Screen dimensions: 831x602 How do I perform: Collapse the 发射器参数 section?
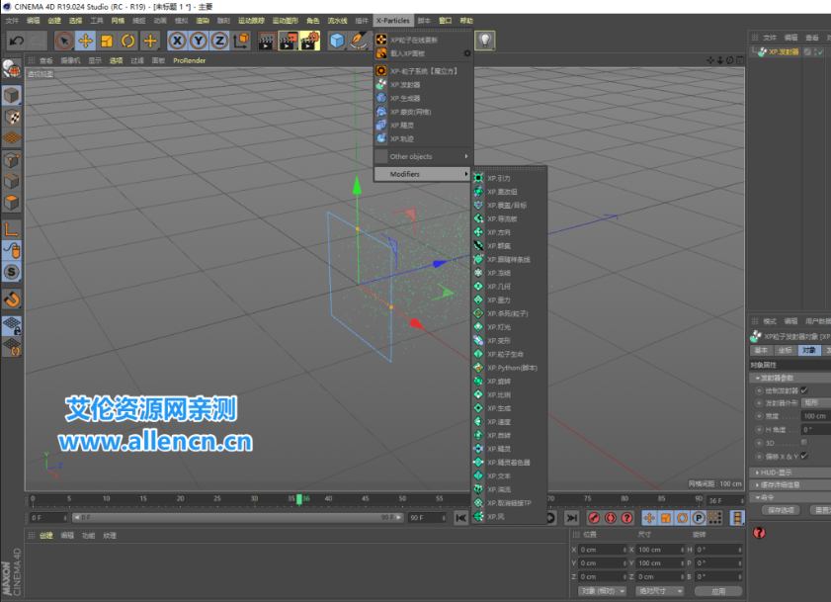click(x=789, y=378)
